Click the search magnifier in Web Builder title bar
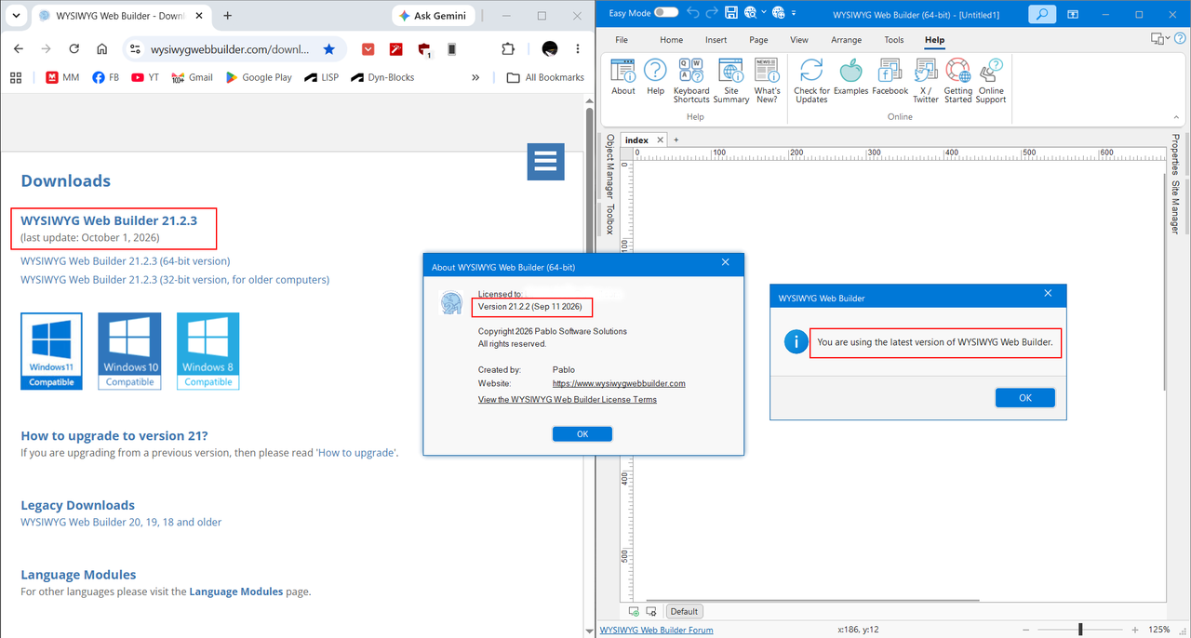The width and height of the screenshot is (1191, 638). coord(1042,14)
